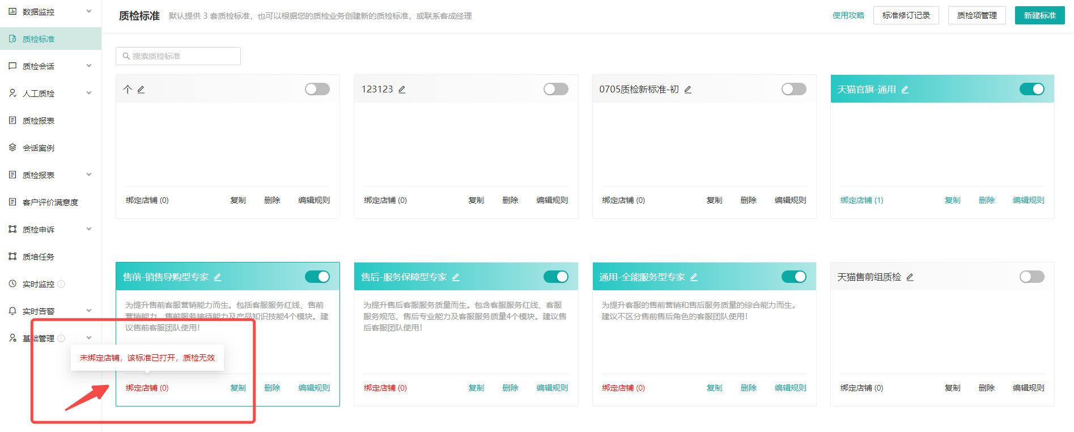The image size is (1074, 432).
Task: Click 绑定店铺 (0) on 天猫售前组质检
Action: click(861, 388)
